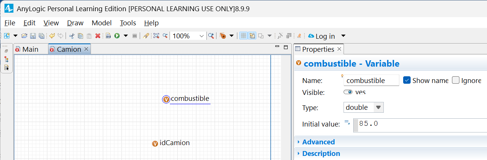The image size is (487, 160).
Task: Click the Save floppy disk icon
Action: pos(33,36)
